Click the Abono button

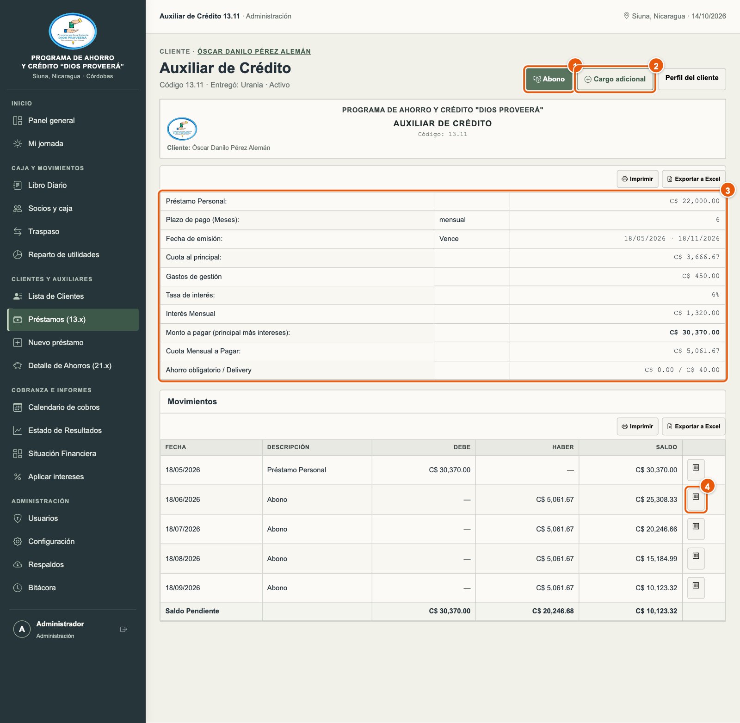coord(549,79)
